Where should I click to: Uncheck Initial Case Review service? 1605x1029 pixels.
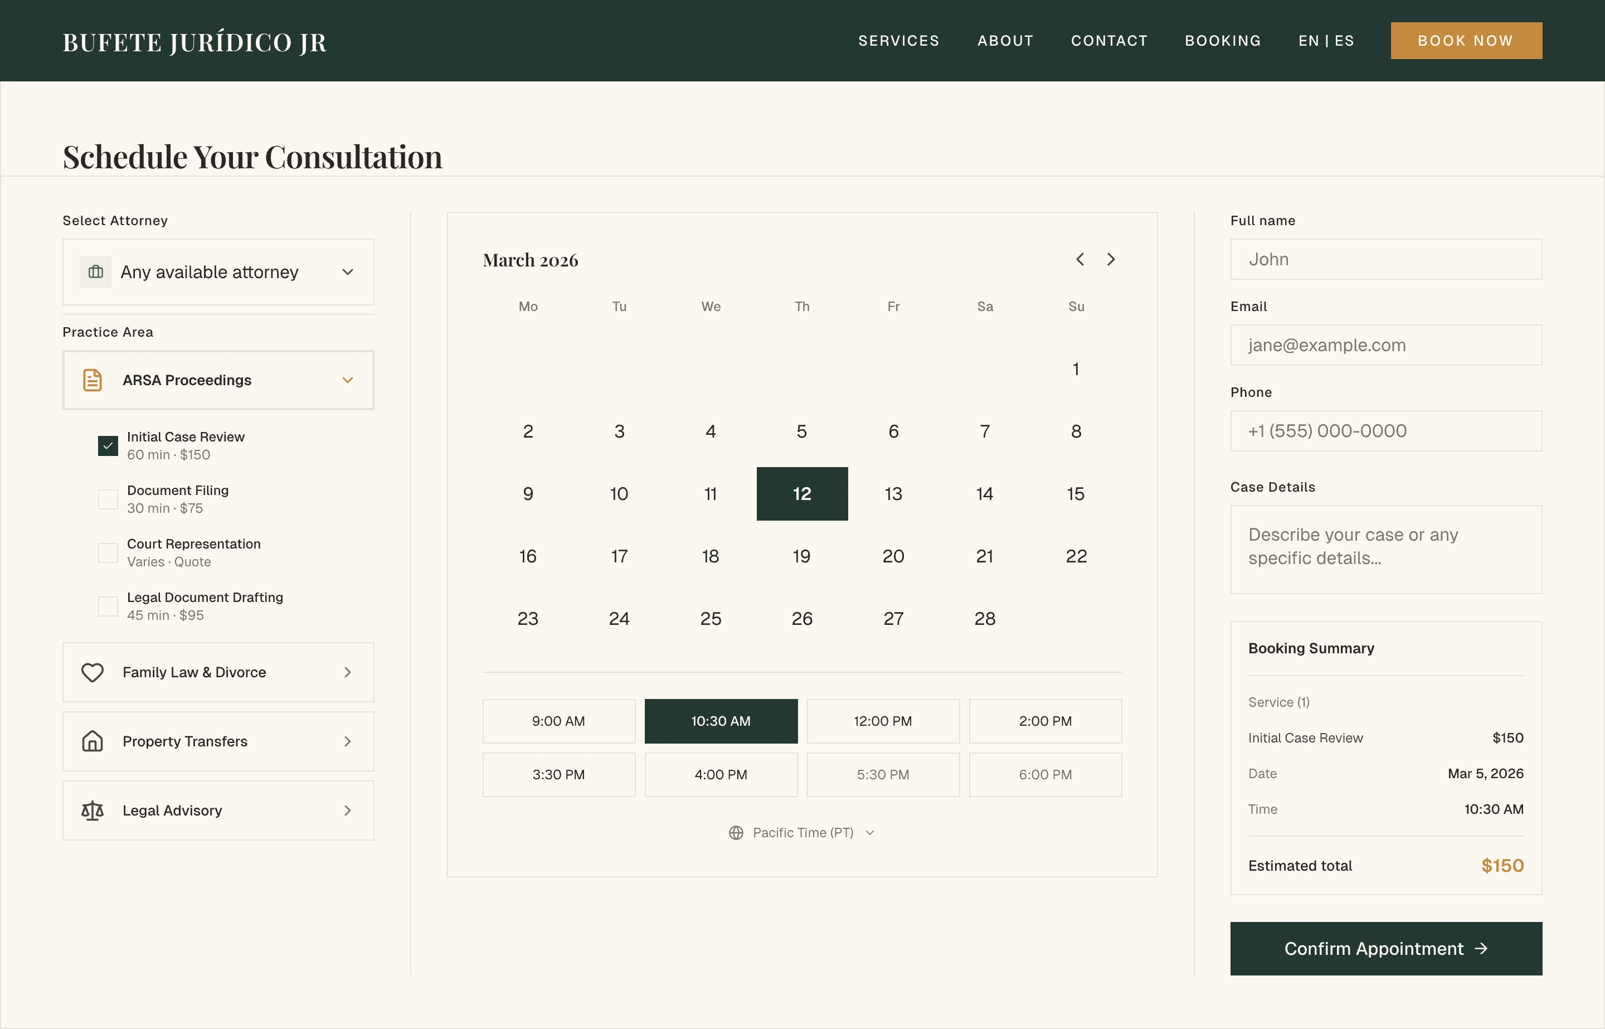108,446
